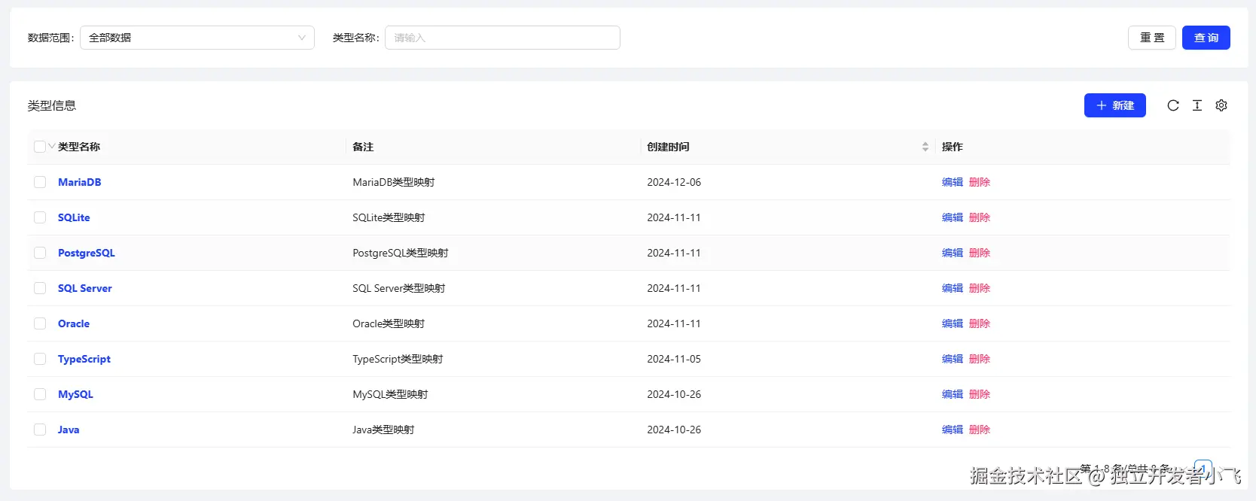
Task: Click the Java类型映射 remark cell
Action: click(383, 430)
